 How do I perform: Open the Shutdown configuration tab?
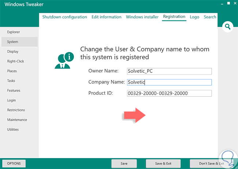pyautogui.click(x=65, y=17)
